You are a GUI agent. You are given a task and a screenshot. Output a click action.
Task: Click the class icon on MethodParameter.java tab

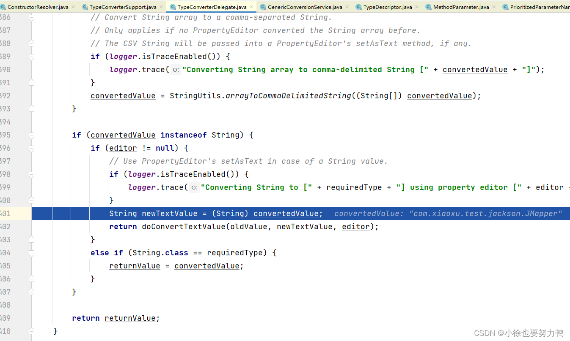pyautogui.click(x=428, y=7)
